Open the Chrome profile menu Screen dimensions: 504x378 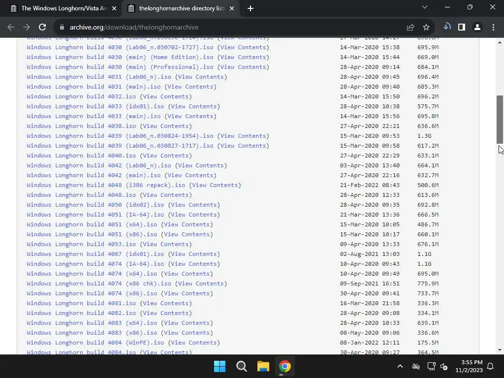[477, 28]
